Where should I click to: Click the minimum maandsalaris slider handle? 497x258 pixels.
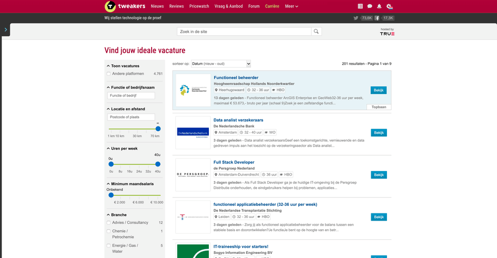[111, 195]
